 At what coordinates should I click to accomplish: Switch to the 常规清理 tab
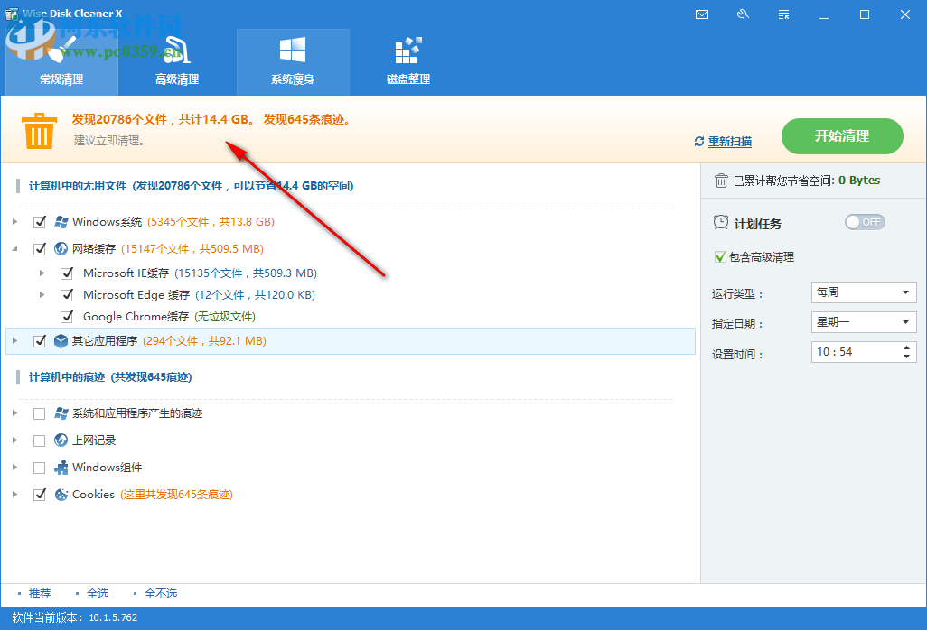coord(61,61)
